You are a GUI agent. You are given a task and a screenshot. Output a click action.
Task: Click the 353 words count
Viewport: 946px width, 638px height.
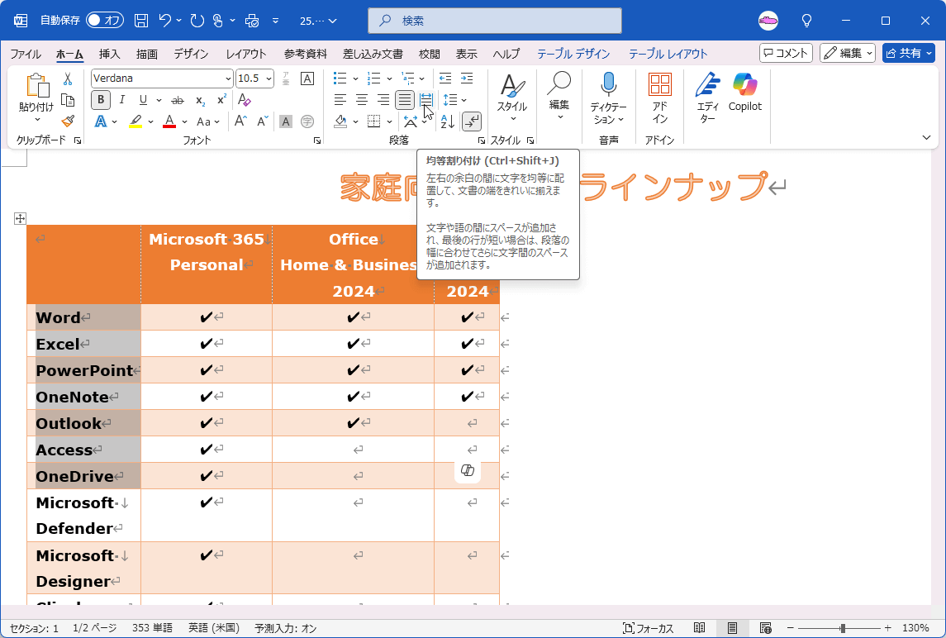[152, 628]
